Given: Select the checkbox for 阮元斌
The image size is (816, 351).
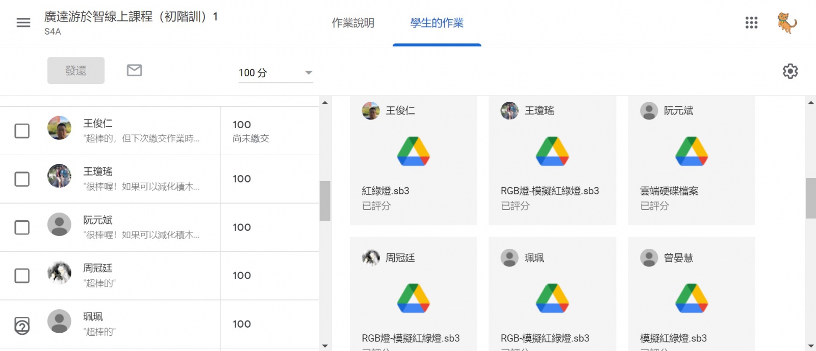Looking at the screenshot, I should tap(22, 227).
